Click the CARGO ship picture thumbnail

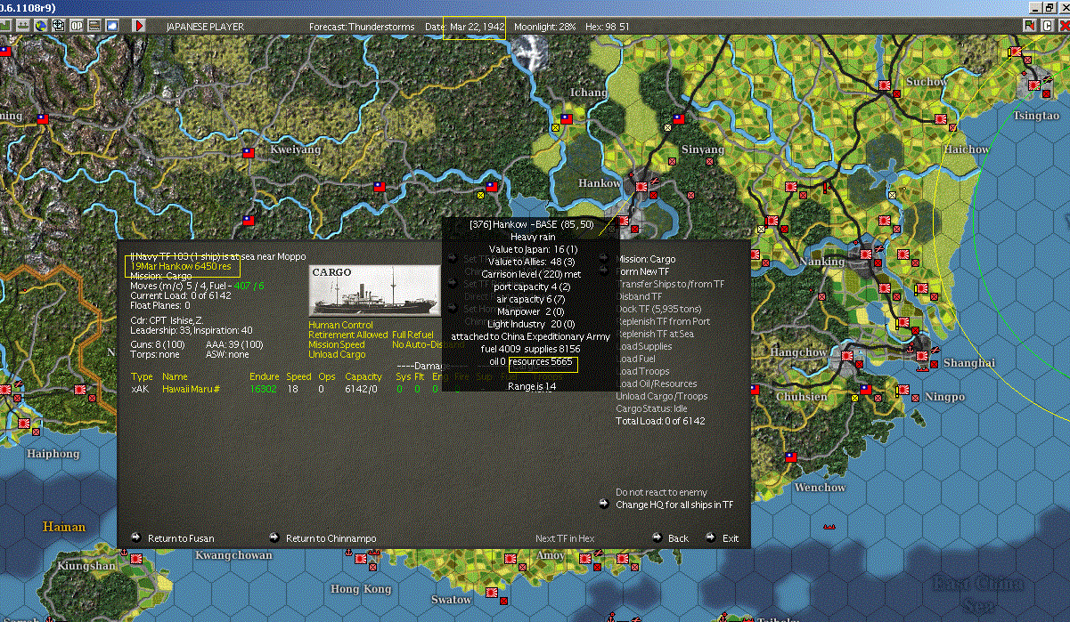click(374, 289)
